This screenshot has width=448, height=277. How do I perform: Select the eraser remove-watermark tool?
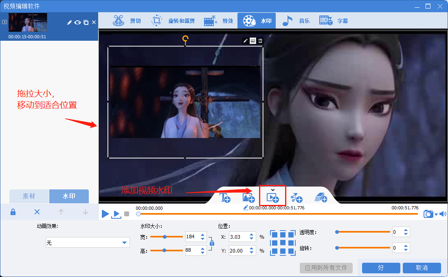click(321, 198)
